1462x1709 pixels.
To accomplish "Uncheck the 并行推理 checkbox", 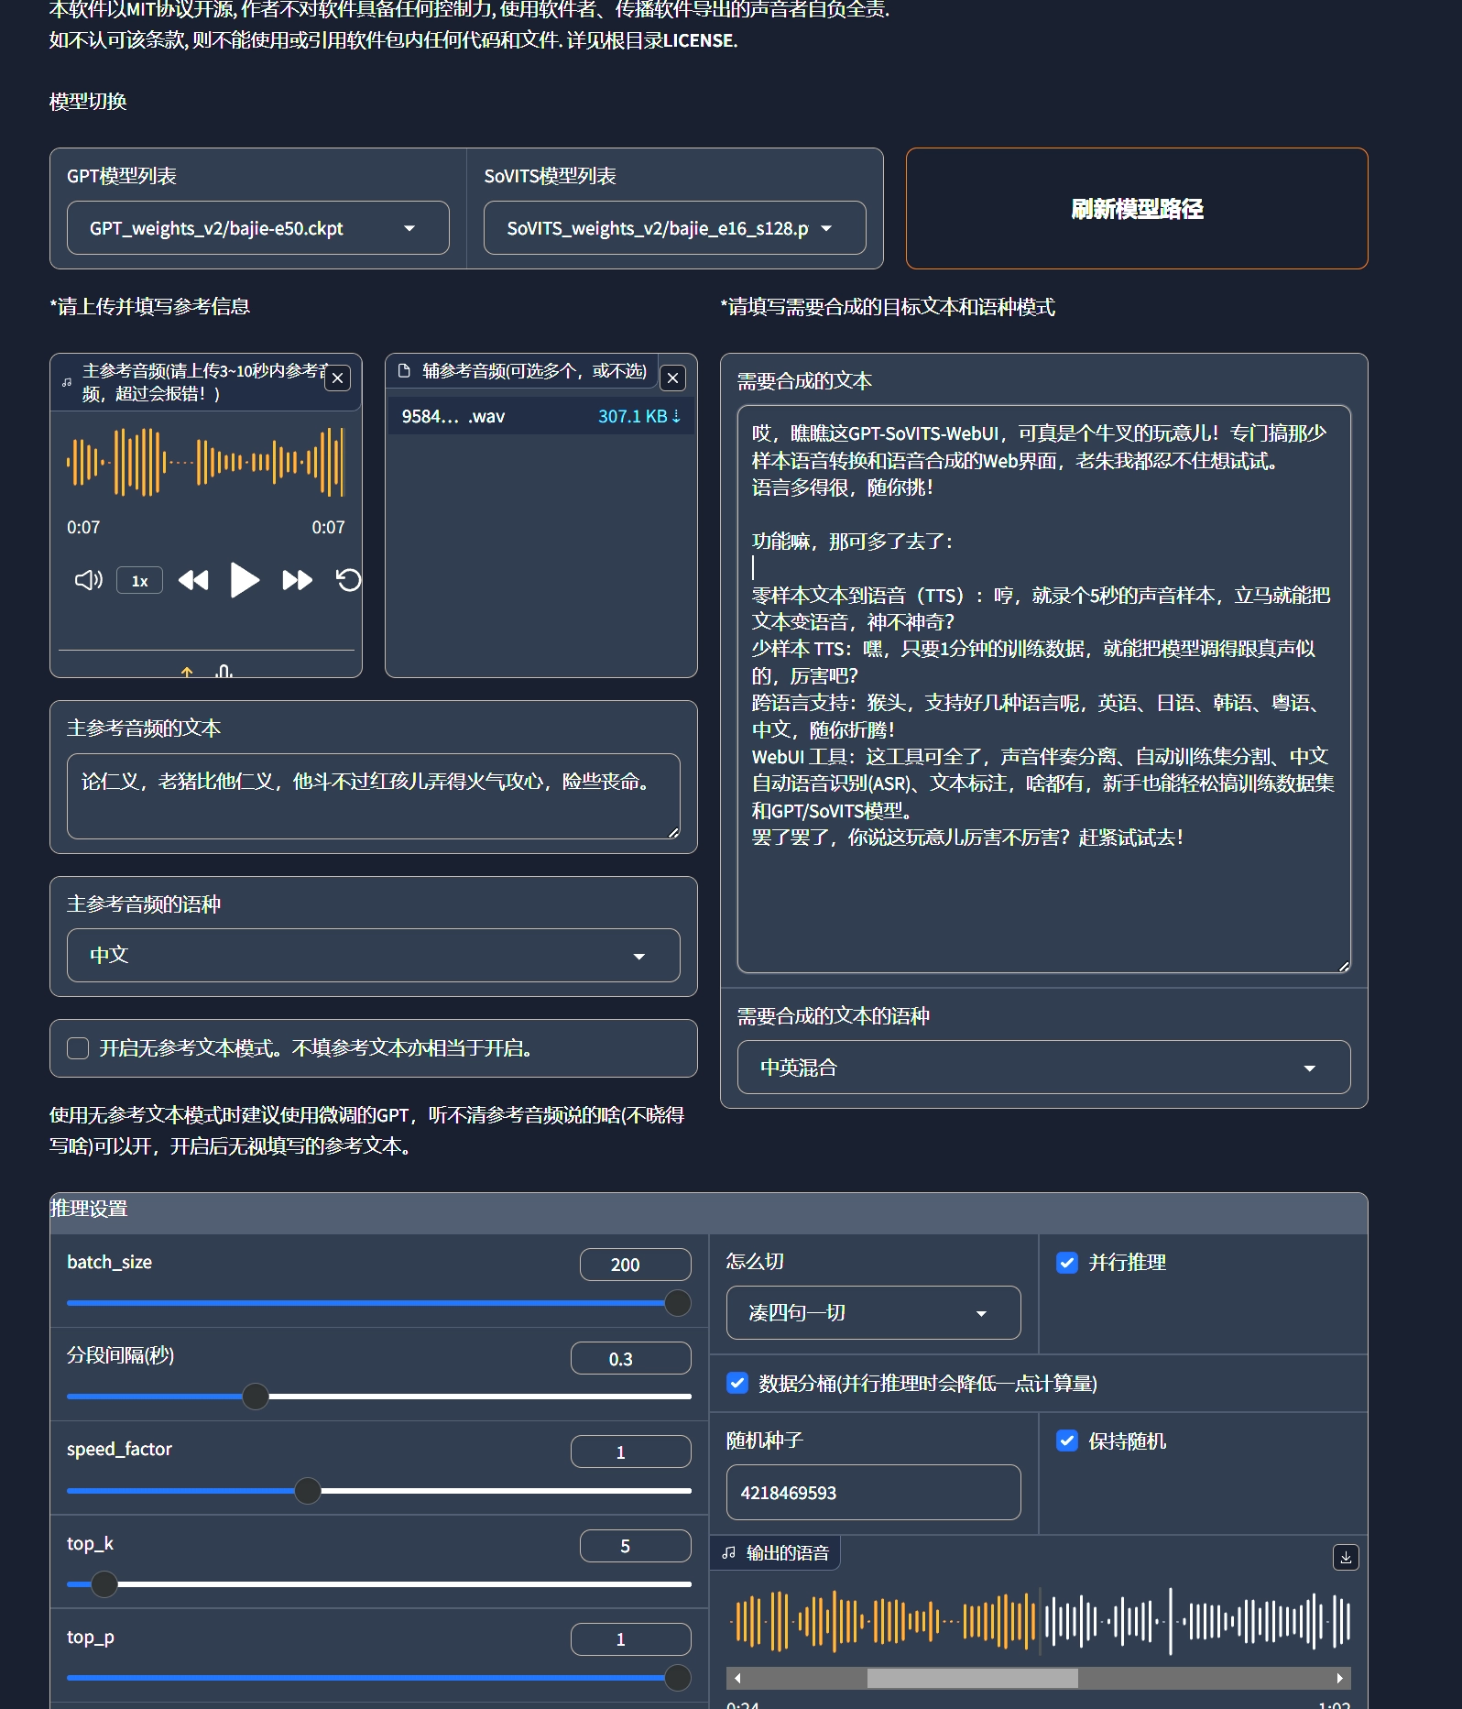I will click(x=1067, y=1263).
